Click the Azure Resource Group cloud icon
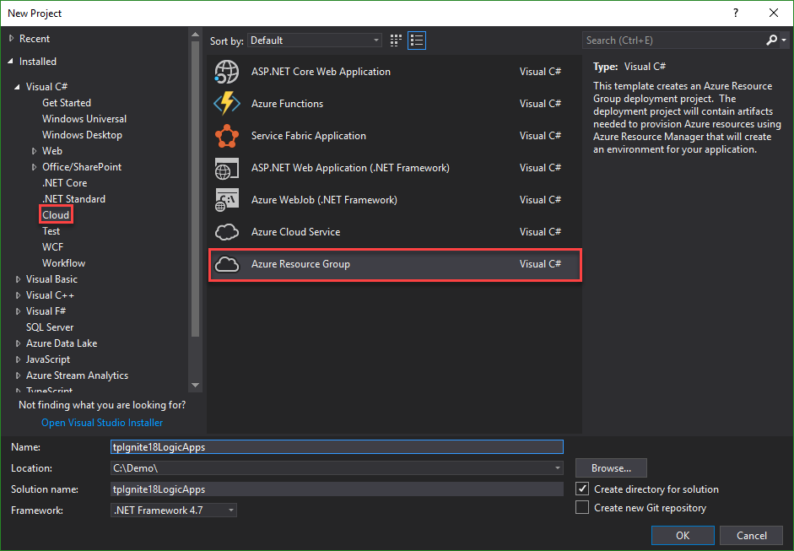Image resolution: width=794 pixels, height=551 pixels. click(x=227, y=264)
